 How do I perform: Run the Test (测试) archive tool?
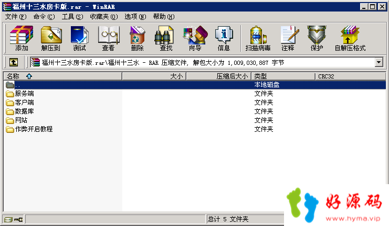[79, 38]
